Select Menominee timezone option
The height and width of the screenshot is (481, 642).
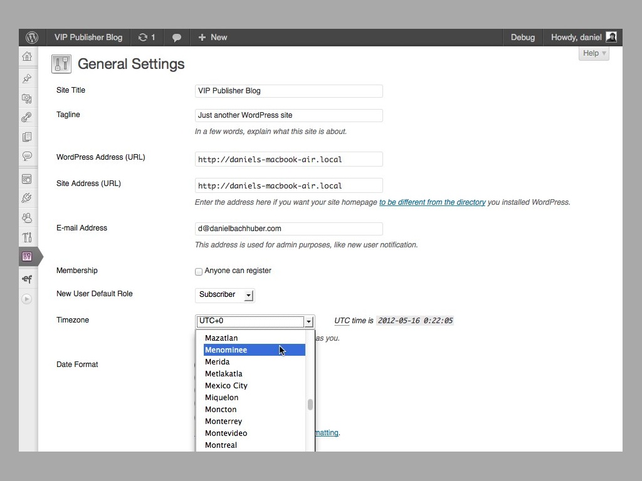[255, 349]
